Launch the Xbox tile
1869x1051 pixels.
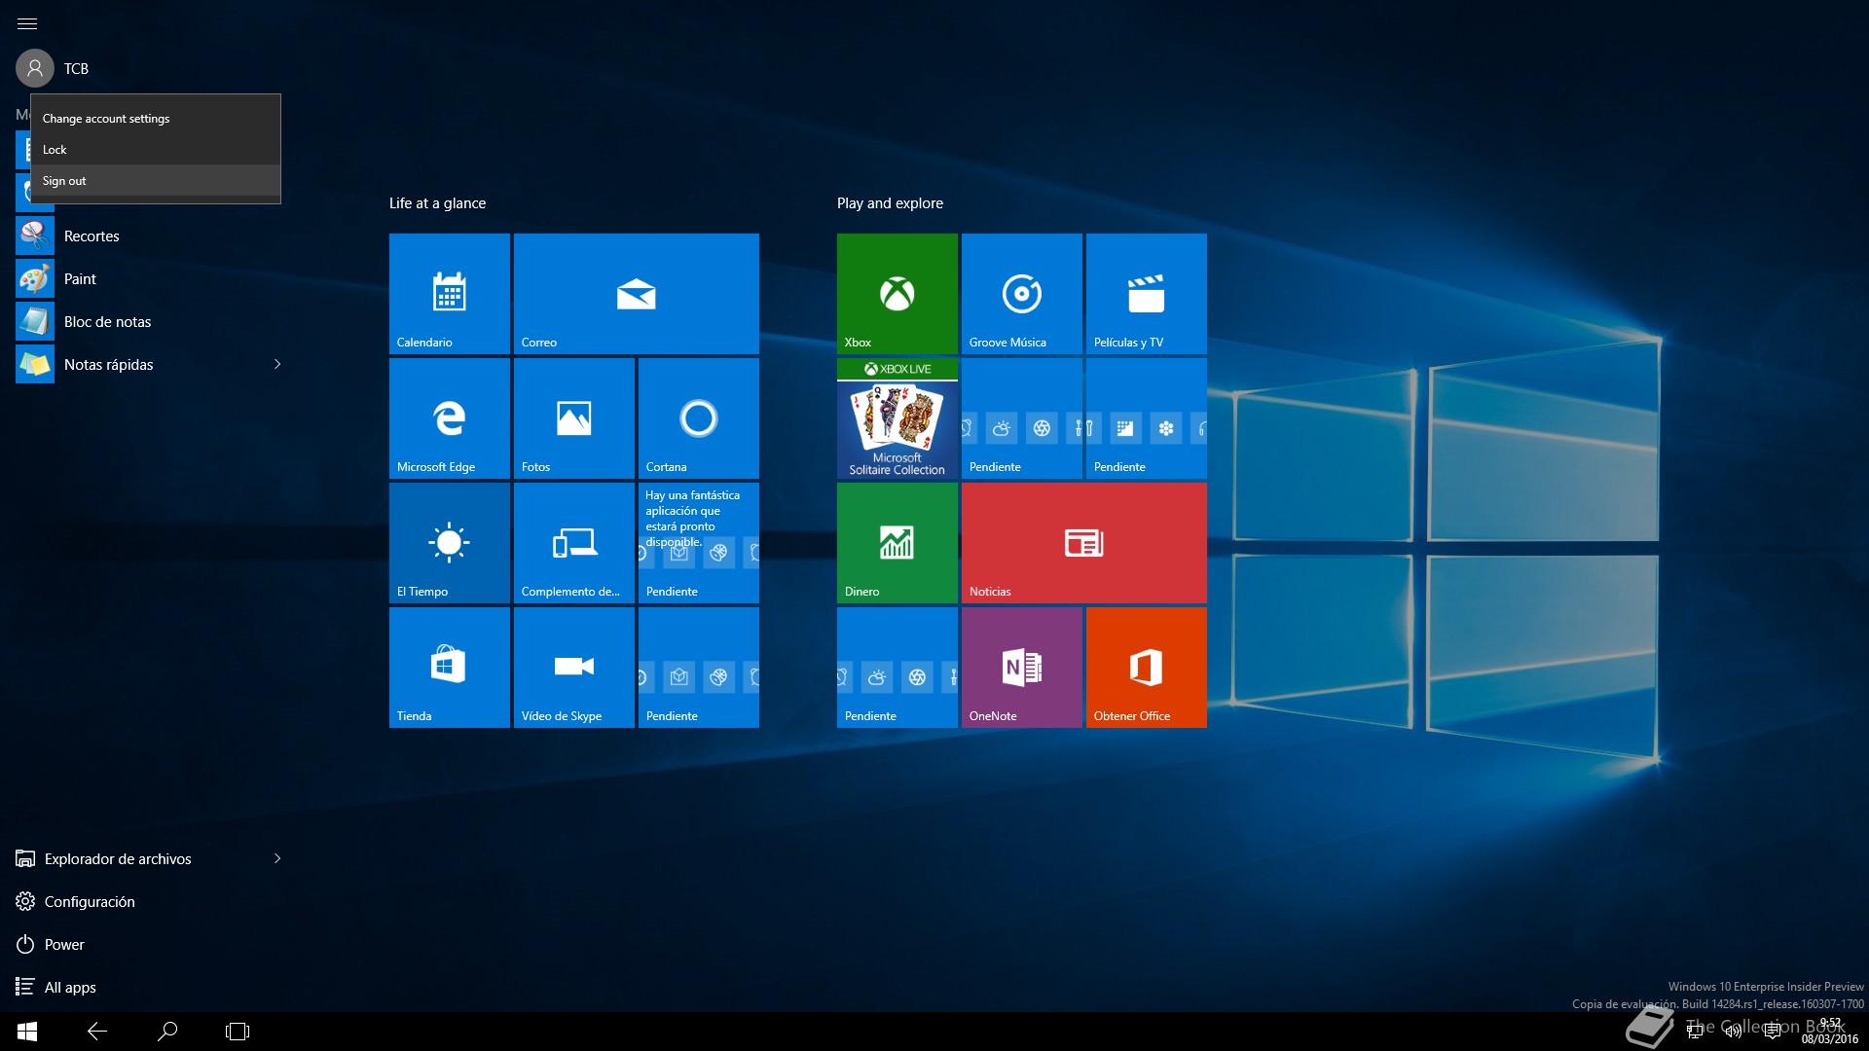898,293
